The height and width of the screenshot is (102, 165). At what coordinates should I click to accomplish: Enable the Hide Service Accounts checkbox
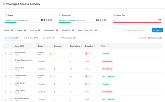tap(141, 38)
